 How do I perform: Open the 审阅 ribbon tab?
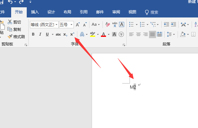coord(116,12)
